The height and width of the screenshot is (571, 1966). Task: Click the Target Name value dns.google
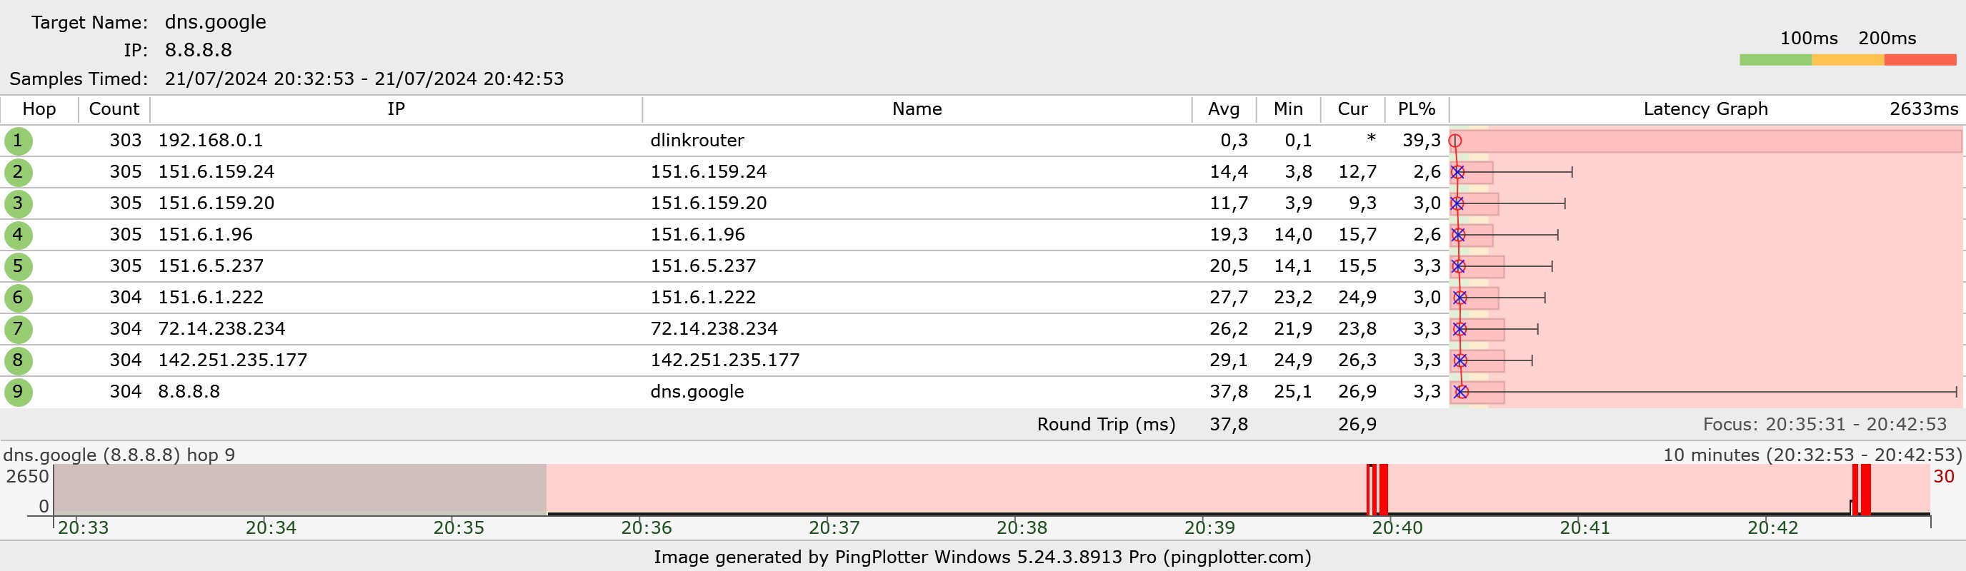pyautogui.click(x=215, y=22)
